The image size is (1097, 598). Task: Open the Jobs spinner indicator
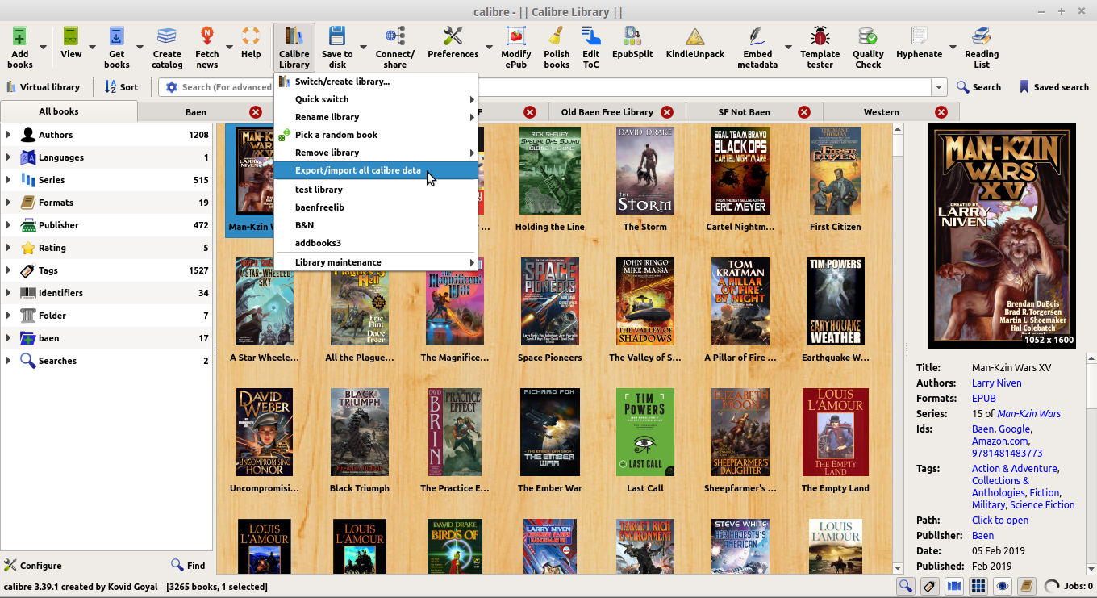pyautogui.click(x=1052, y=587)
